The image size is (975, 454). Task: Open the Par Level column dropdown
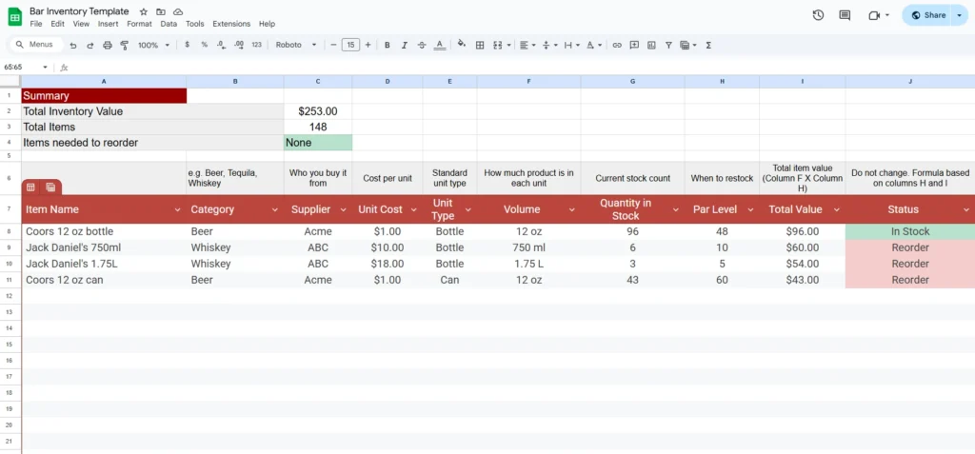[750, 210]
